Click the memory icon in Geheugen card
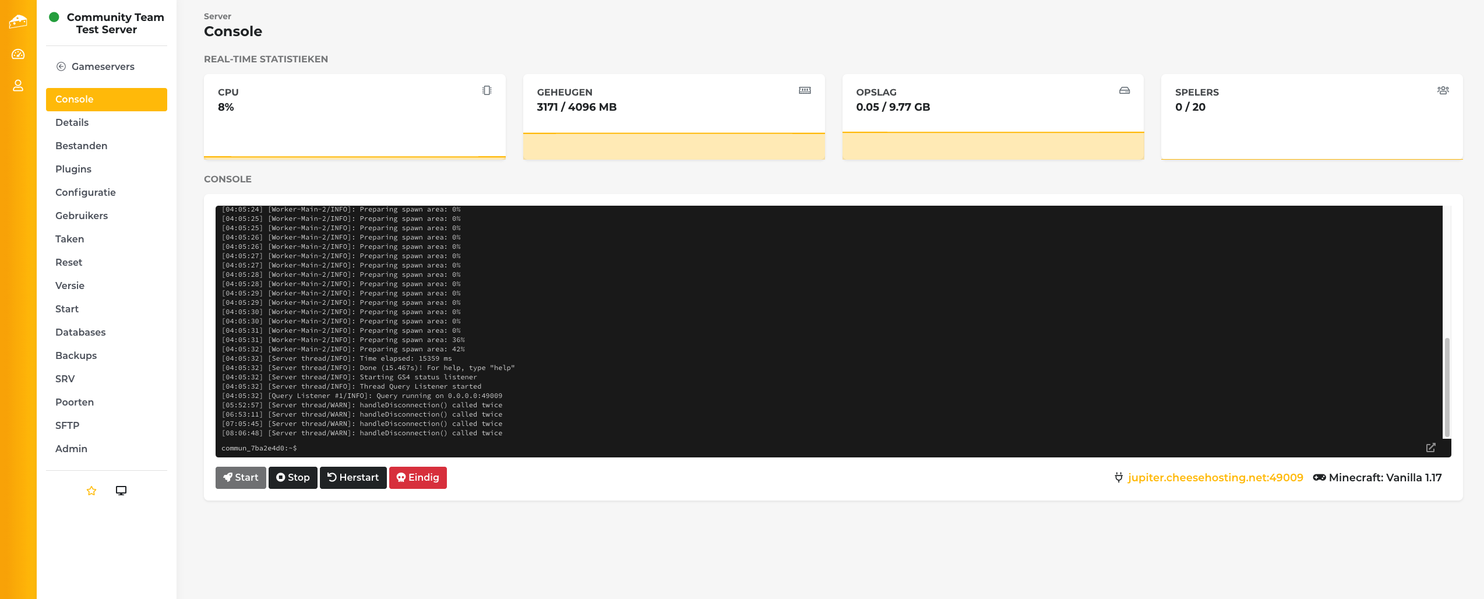 pyautogui.click(x=805, y=90)
